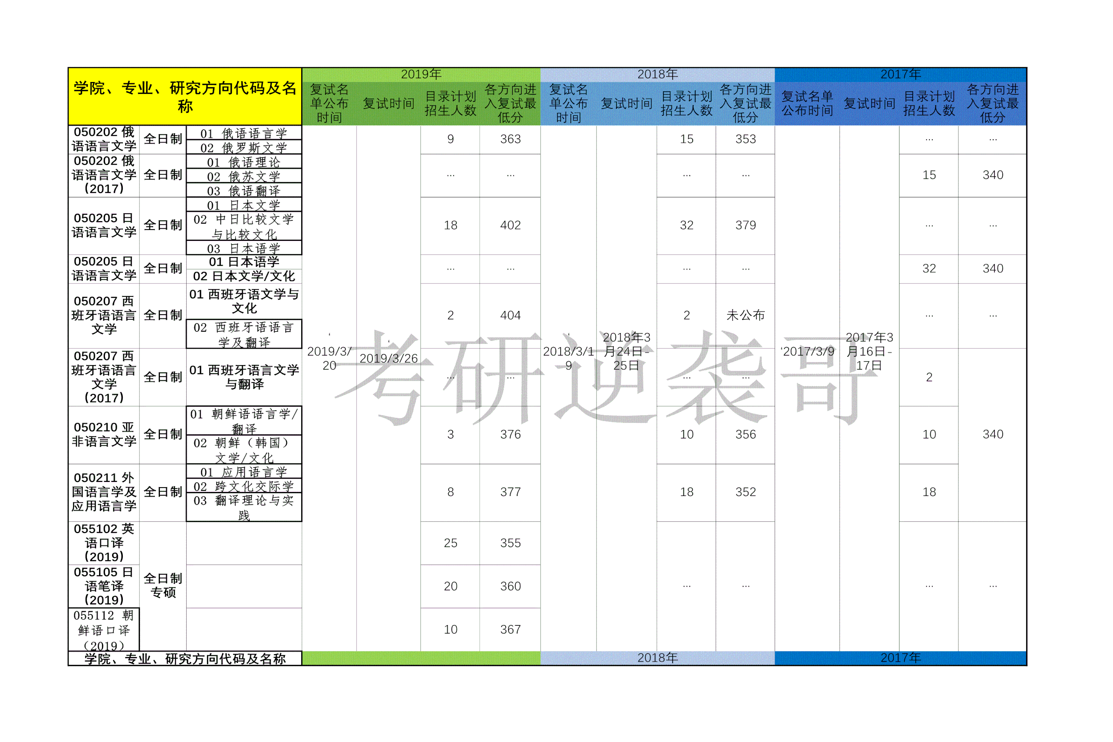Select the cell 02 朝鲜（韩国）文学/文化
1113x742 pixels.
pos(244,450)
